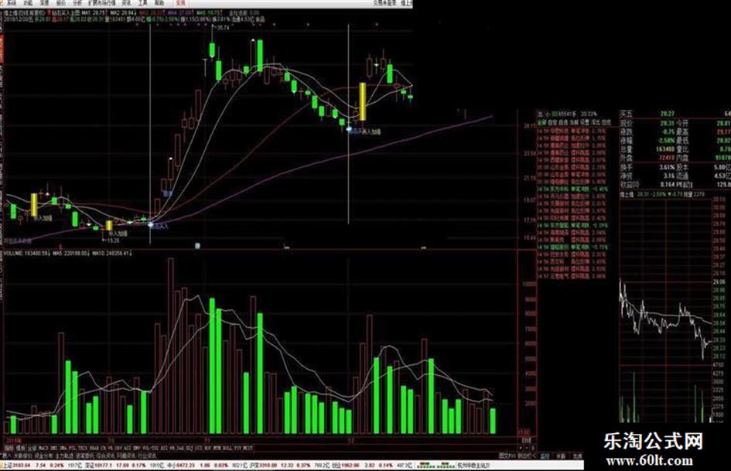
Task: Click the month 11 marker on time axis
Action: [207, 440]
